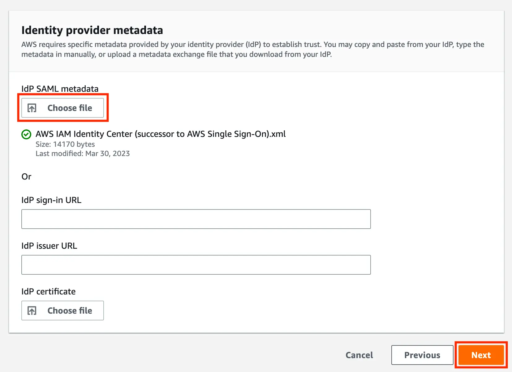Click the IdP certificate label
Viewport: 512px width, 372px height.
[48, 291]
